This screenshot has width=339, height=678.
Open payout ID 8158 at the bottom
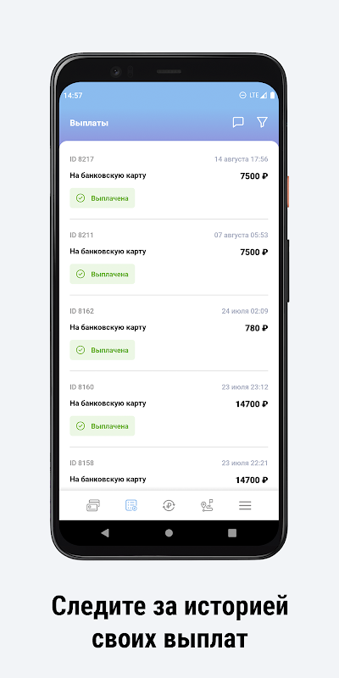point(169,470)
